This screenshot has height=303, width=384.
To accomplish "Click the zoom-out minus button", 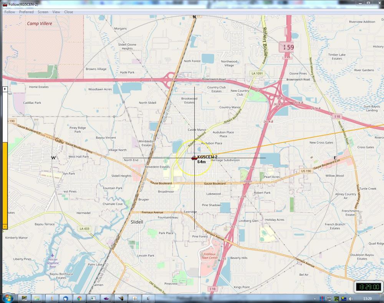I will pyautogui.click(x=5, y=227).
